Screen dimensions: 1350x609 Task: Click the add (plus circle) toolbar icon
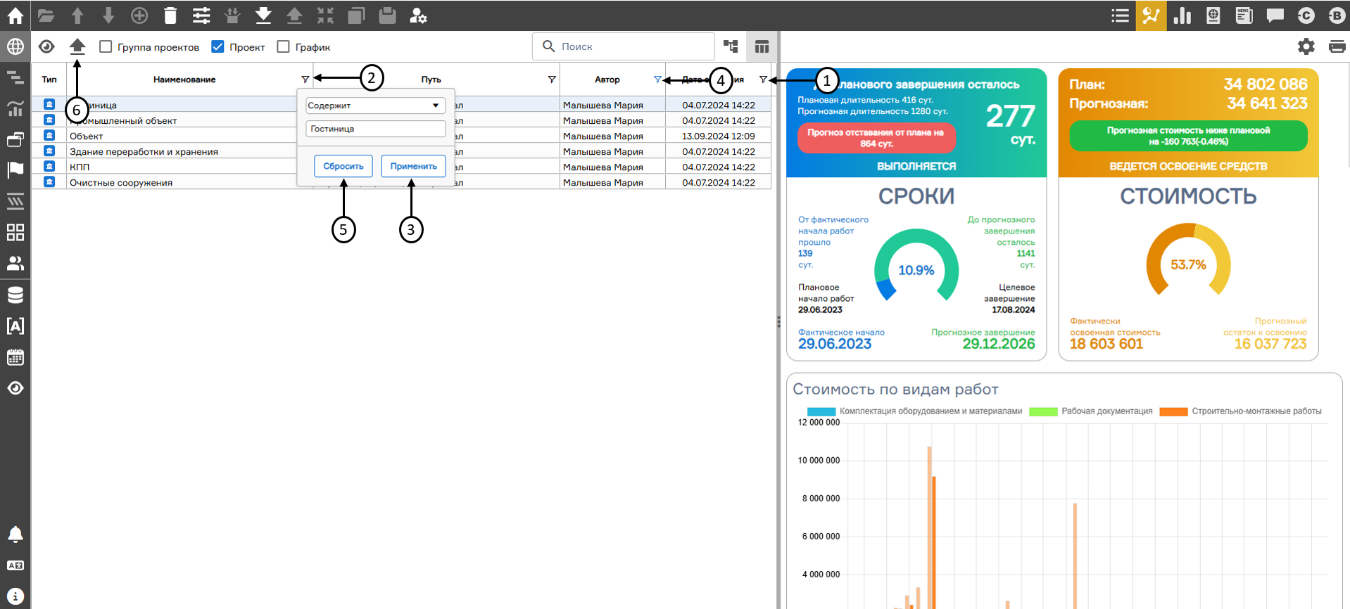tap(139, 15)
